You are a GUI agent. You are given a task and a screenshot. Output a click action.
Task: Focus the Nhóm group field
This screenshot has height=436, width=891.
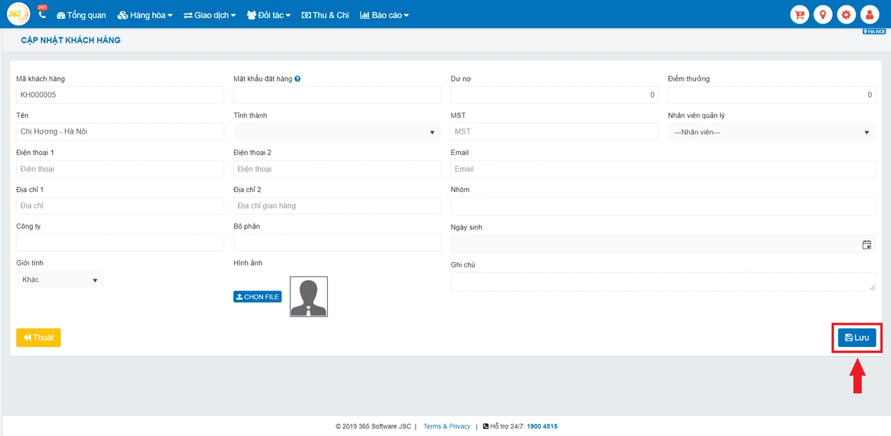[x=663, y=207]
